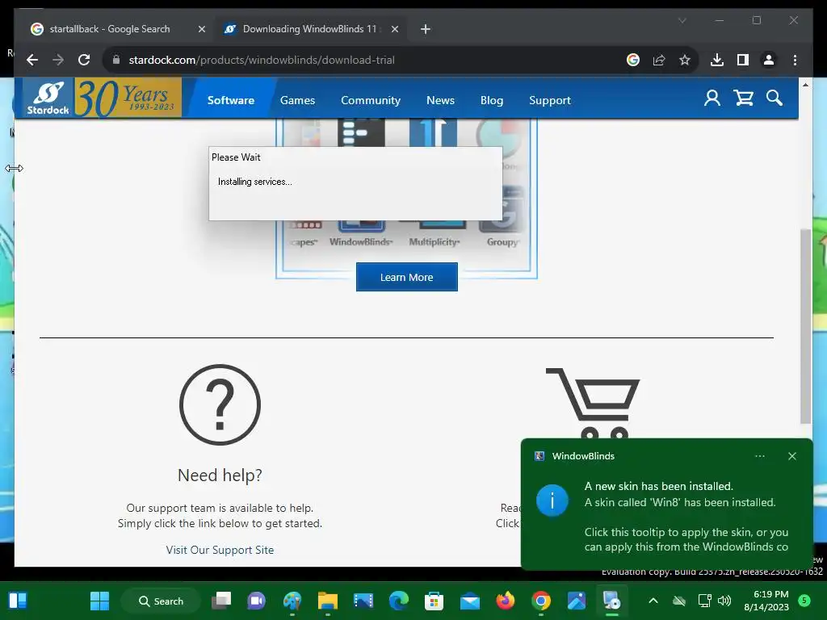Open the Blog page

click(492, 100)
